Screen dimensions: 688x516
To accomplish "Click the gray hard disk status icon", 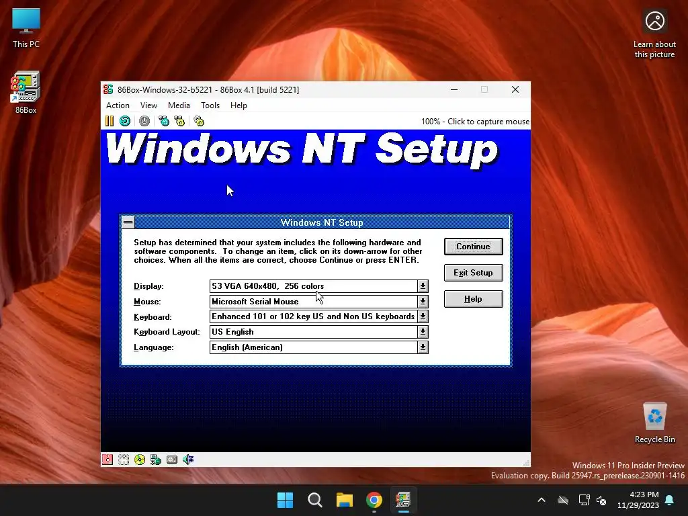I will click(172, 460).
